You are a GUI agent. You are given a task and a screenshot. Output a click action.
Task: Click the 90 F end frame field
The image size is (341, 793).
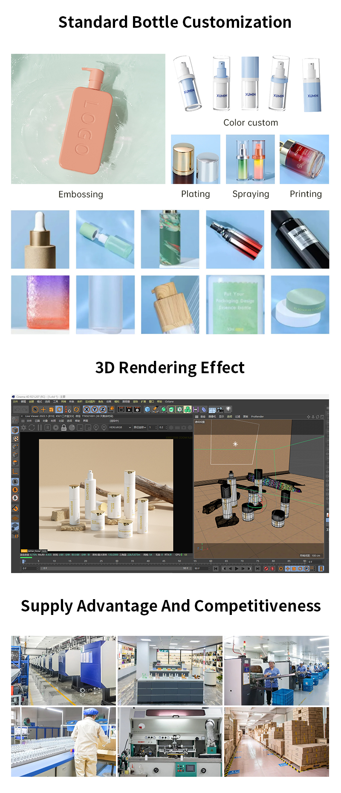point(202,568)
